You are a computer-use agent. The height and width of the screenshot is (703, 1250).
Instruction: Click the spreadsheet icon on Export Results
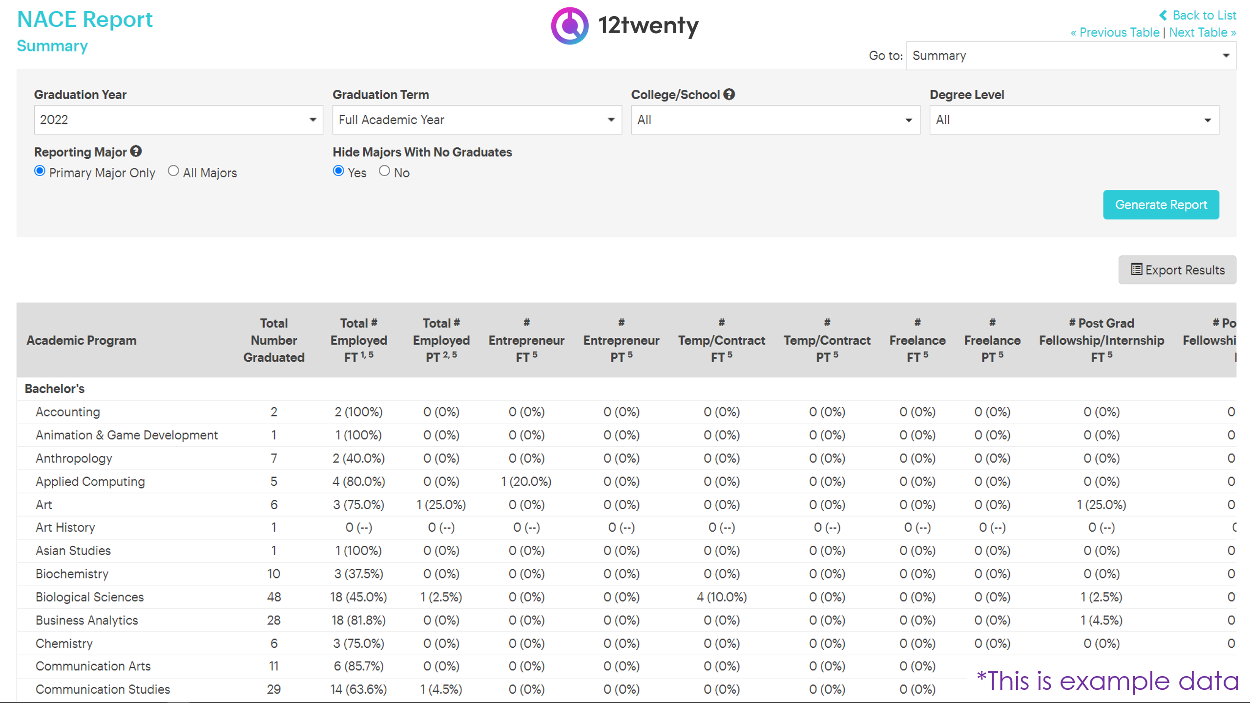click(x=1136, y=269)
